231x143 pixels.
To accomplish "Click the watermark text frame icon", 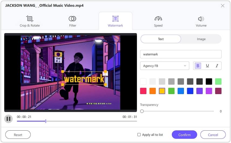I will click(x=115, y=19).
